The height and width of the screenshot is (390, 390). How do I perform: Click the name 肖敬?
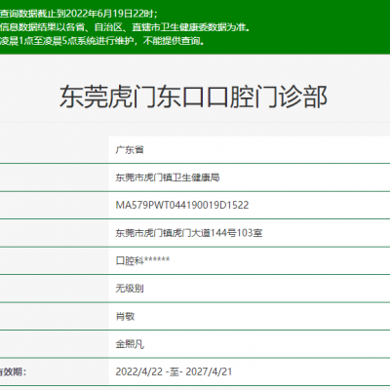(x=125, y=316)
